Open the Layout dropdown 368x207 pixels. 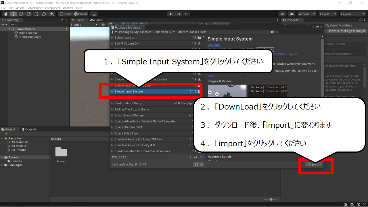pyautogui.click(x=352, y=14)
